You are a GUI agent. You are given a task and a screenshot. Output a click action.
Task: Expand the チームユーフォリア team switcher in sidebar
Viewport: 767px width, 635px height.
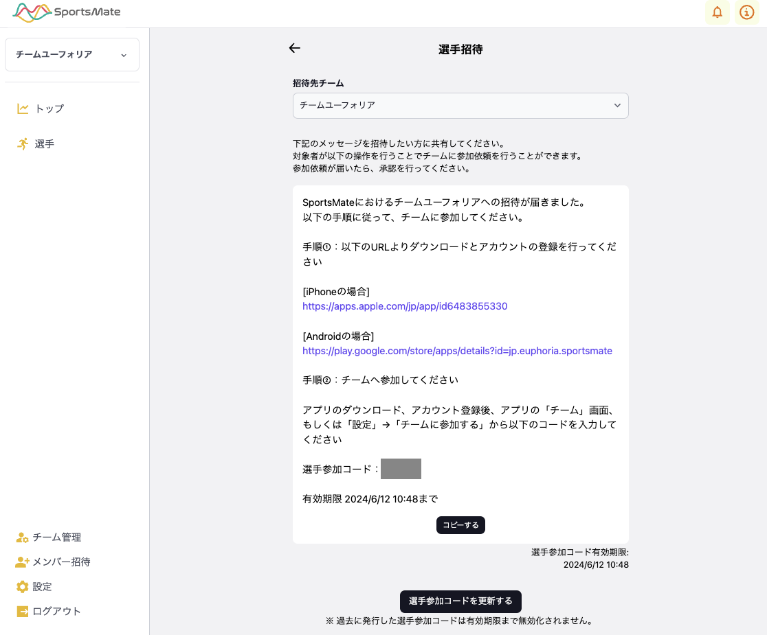pos(72,55)
